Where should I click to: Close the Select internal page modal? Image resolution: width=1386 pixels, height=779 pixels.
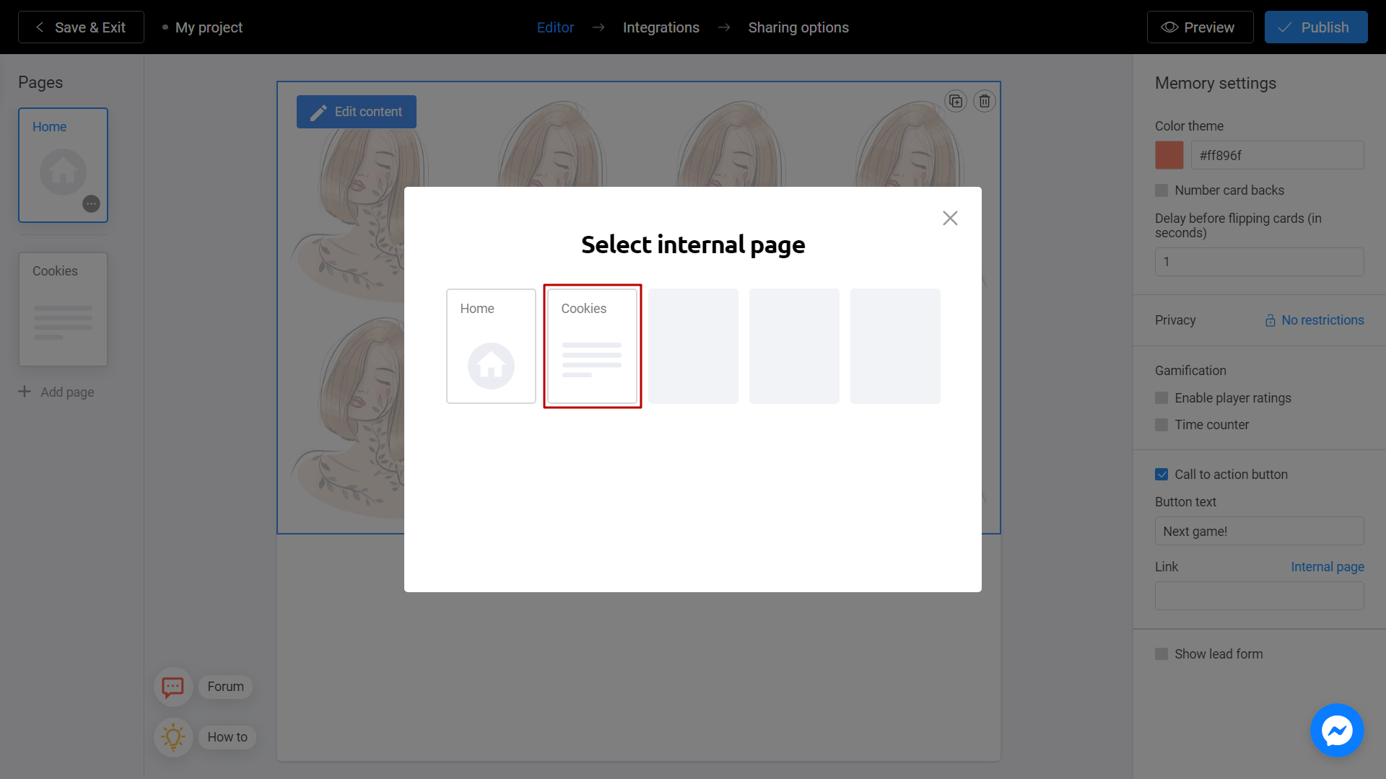950,218
